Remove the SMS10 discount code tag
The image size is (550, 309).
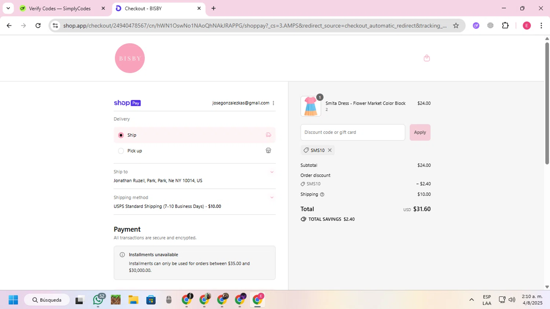click(x=330, y=150)
